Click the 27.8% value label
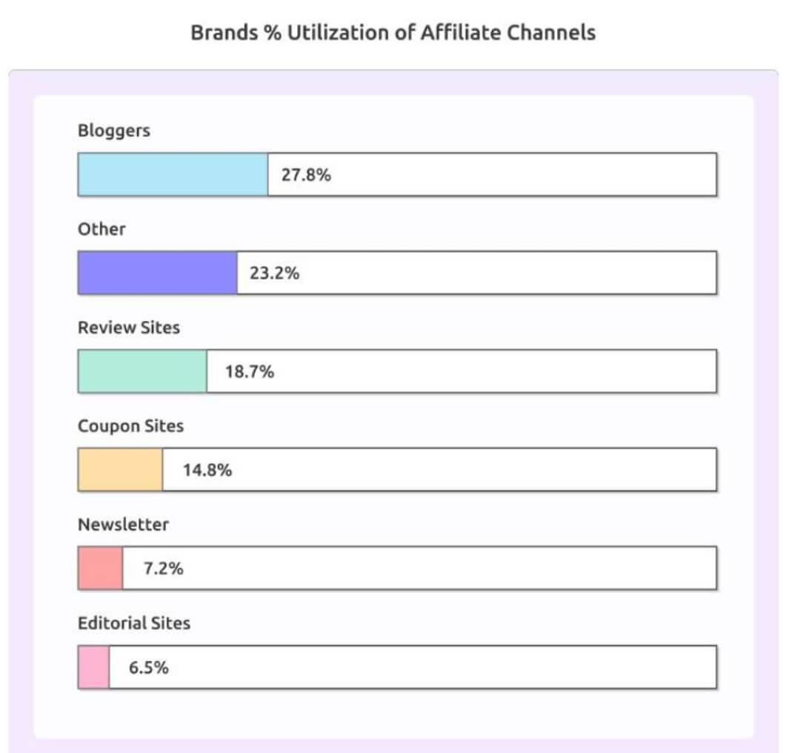This screenshot has height=753, width=786. [305, 175]
